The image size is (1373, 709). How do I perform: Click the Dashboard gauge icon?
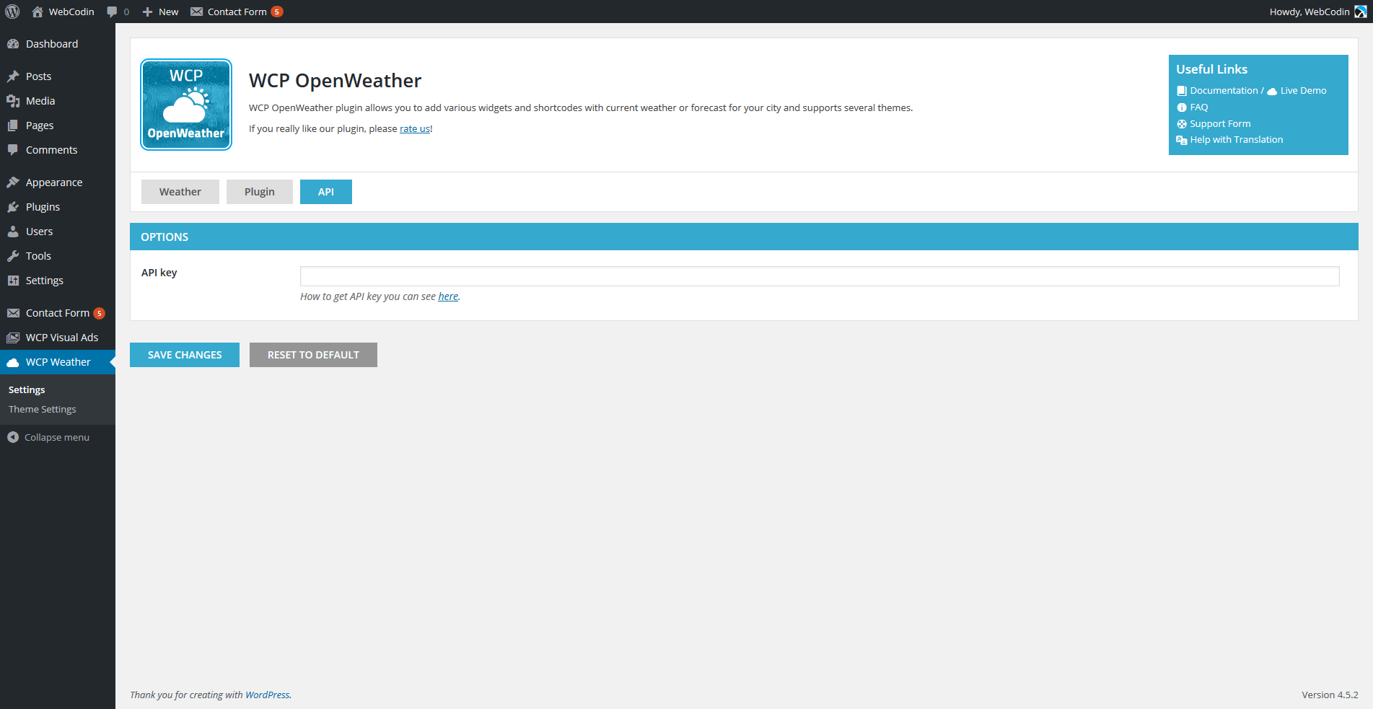pyautogui.click(x=13, y=44)
